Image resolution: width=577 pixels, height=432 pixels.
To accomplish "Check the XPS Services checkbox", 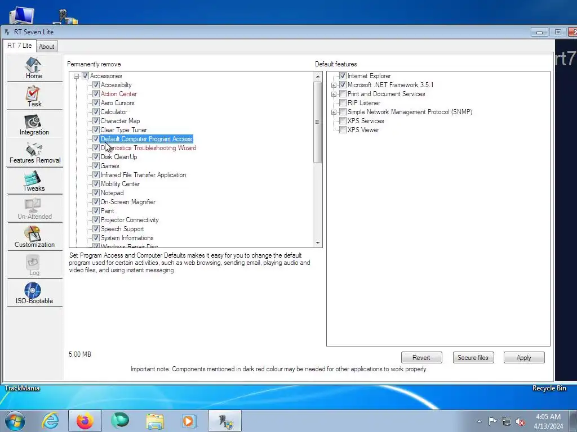I will pyautogui.click(x=343, y=121).
